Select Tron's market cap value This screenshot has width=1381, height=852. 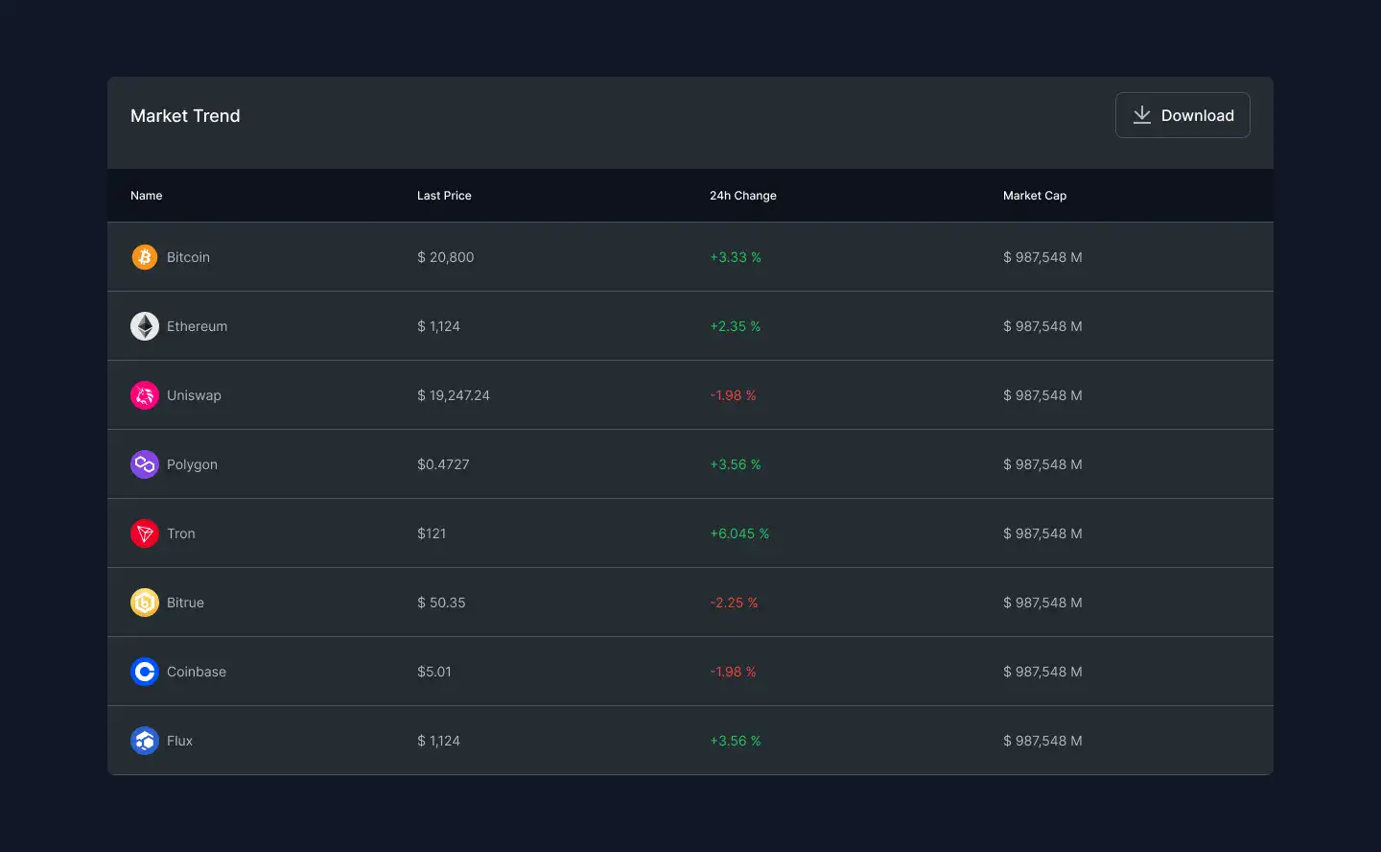(1042, 533)
